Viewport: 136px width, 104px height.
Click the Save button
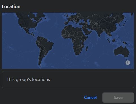click(x=118, y=98)
